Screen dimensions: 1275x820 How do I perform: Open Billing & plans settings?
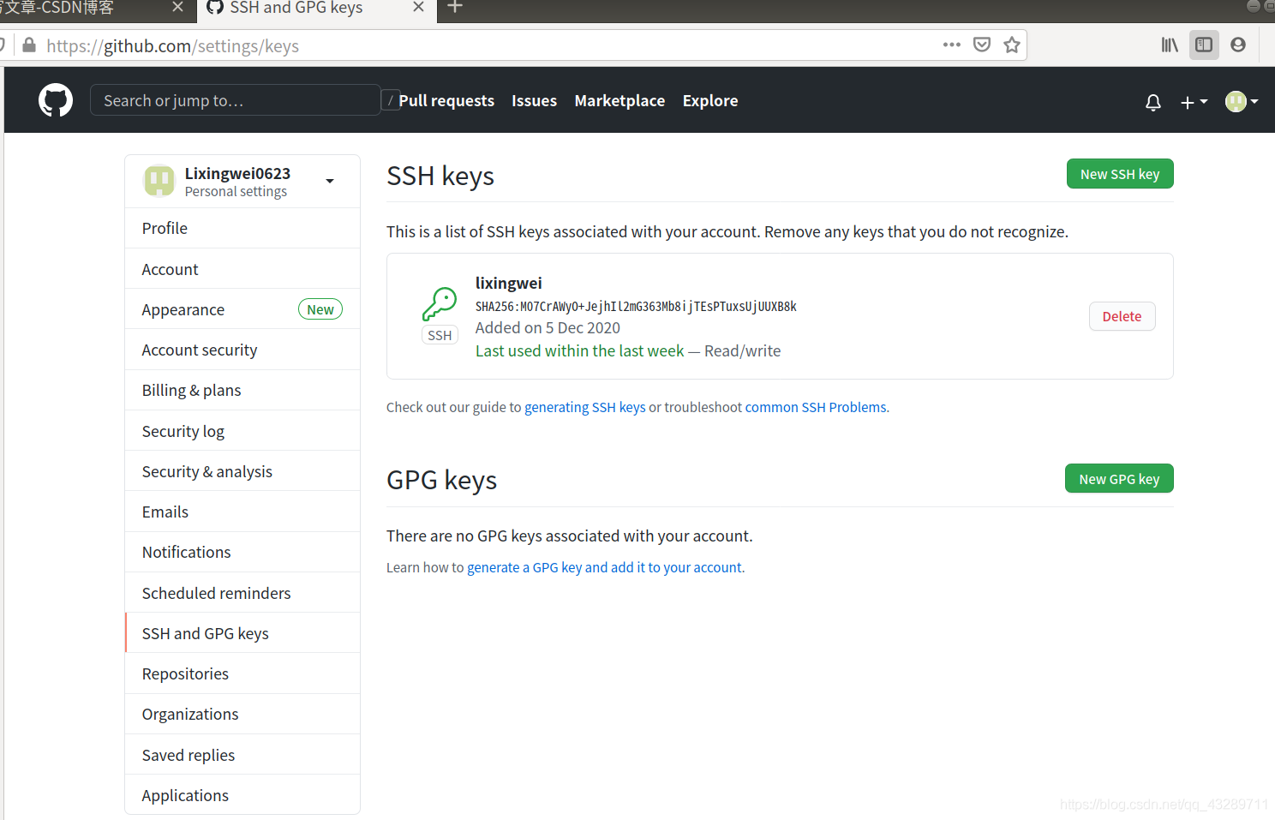[242, 390]
